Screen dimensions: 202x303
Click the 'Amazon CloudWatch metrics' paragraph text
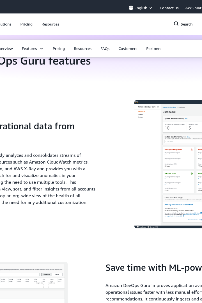[x=59, y=162]
